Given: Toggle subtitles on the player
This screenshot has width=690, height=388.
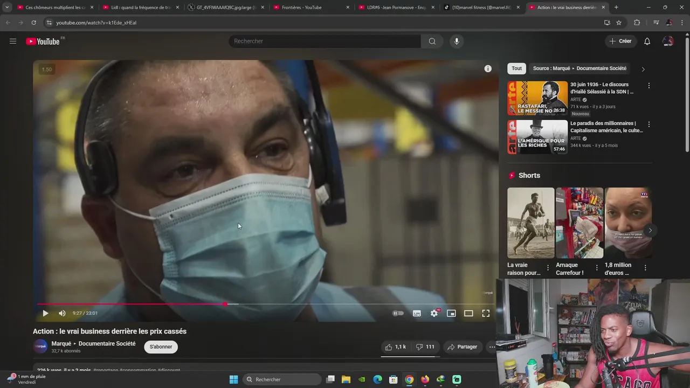Looking at the screenshot, I should pyautogui.click(x=417, y=313).
